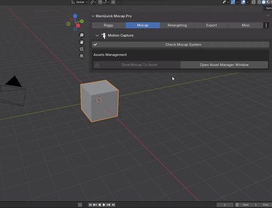The width and height of the screenshot is (272, 208).
Task: Switch to the Riggy tab
Action: pos(108,26)
